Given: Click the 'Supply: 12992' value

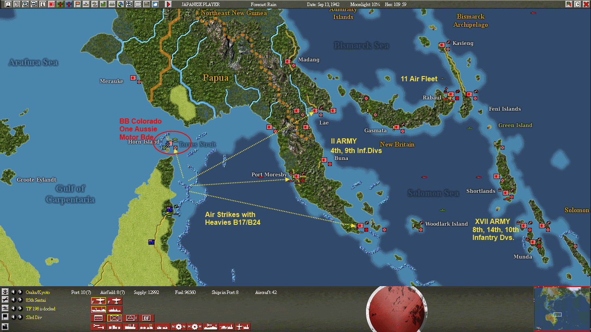Looking at the screenshot, I should point(147,292).
